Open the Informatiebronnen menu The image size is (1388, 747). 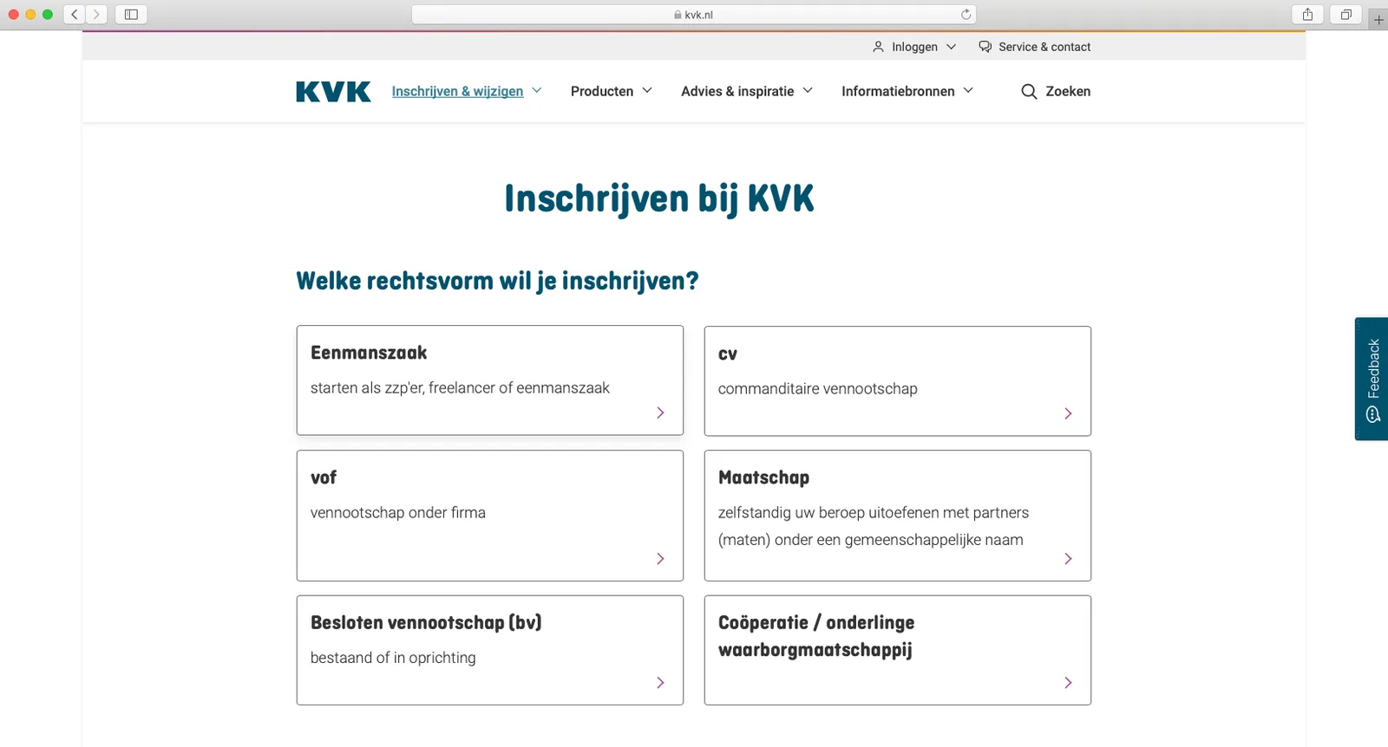[898, 91]
